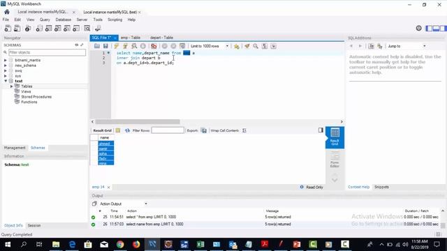Create new SQL tab toolbar icon
This screenshot has height=251, width=447.
[x=8, y=28]
